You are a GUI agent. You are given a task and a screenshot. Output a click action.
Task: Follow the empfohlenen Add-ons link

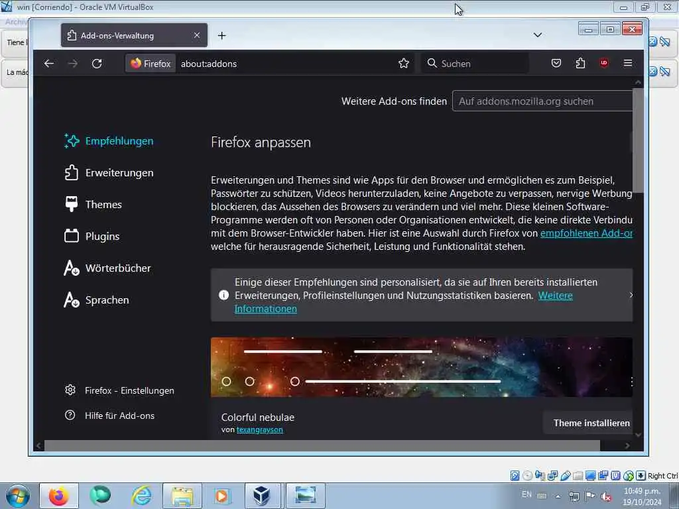pyautogui.click(x=586, y=233)
